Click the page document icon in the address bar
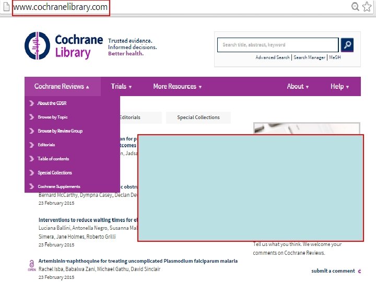The width and height of the screenshot is (376, 282). 6,7
